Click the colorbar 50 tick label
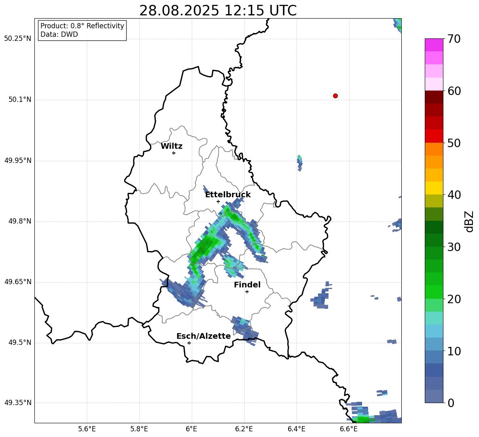The width and height of the screenshot is (479, 437). tap(454, 143)
